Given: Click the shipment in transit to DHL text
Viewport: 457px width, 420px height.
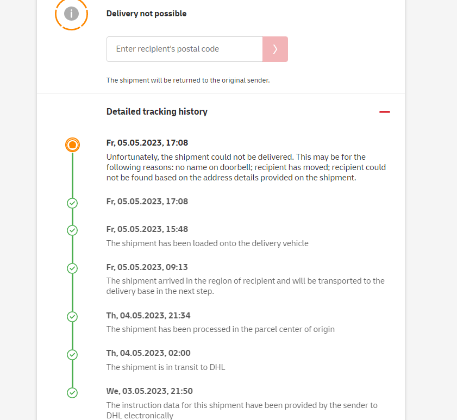Looking at the screenshot, I should click(166, 367).
